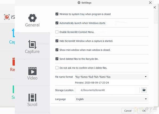Click the iScreenKit red logo icon

tap(7, 17)
